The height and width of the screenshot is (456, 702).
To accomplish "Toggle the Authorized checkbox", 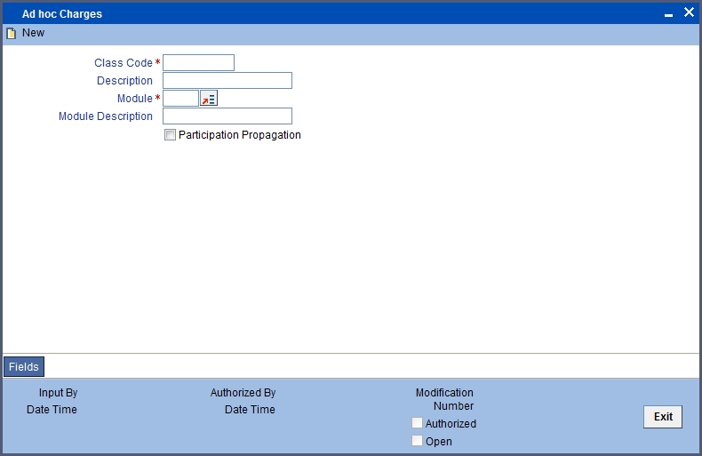I will [417, 423].
